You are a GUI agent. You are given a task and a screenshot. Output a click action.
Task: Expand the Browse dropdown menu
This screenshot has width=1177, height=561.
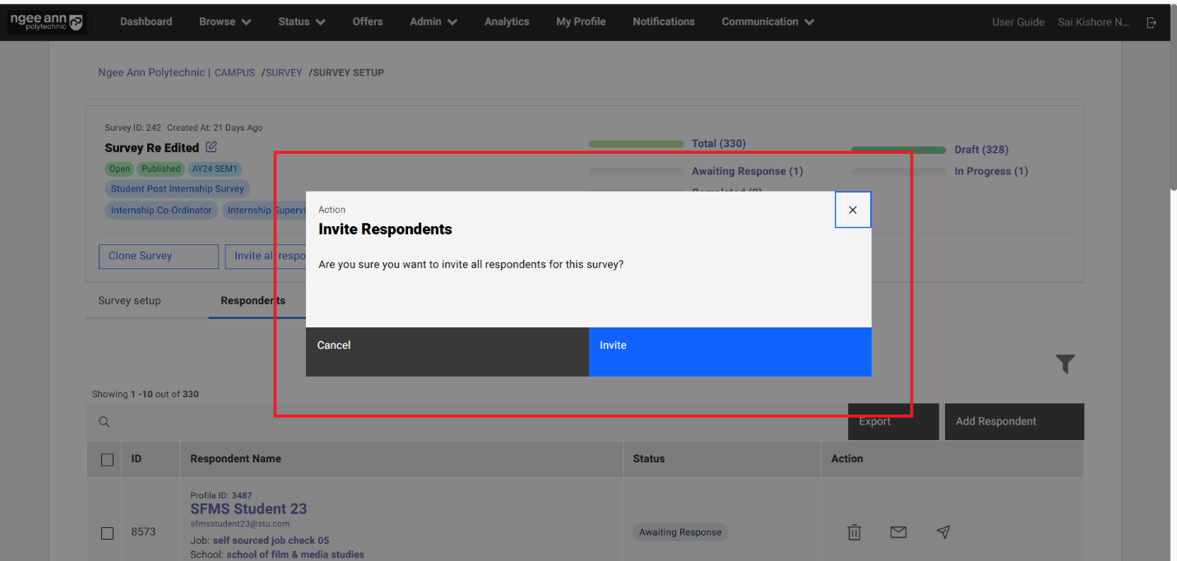(225, 22)
